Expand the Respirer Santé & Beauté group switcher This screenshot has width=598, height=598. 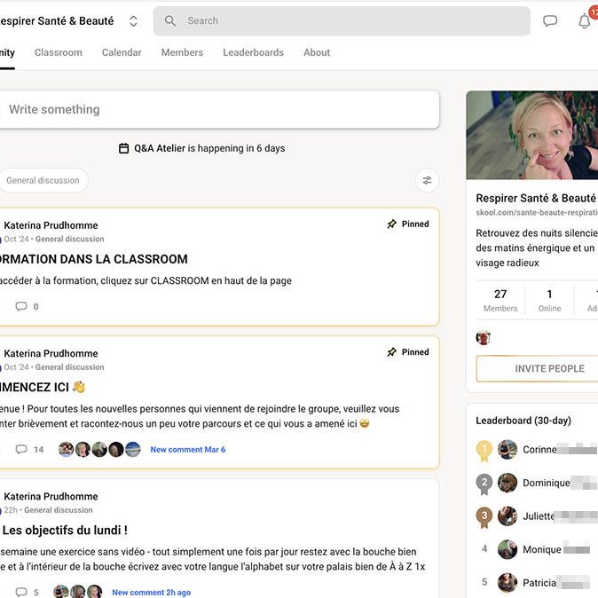(133, 21)
